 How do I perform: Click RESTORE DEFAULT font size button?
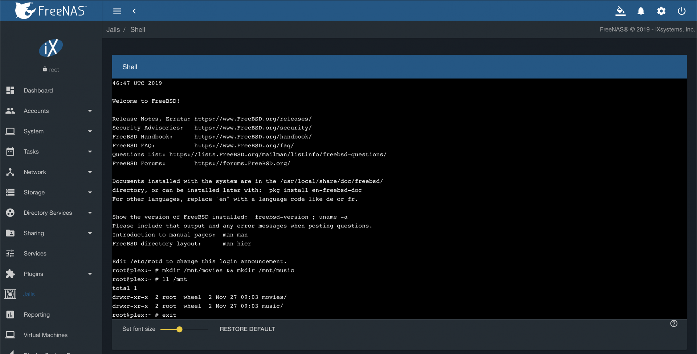(x=247, y=329)
